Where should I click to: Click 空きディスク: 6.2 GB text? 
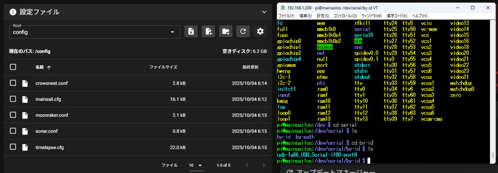244,51
